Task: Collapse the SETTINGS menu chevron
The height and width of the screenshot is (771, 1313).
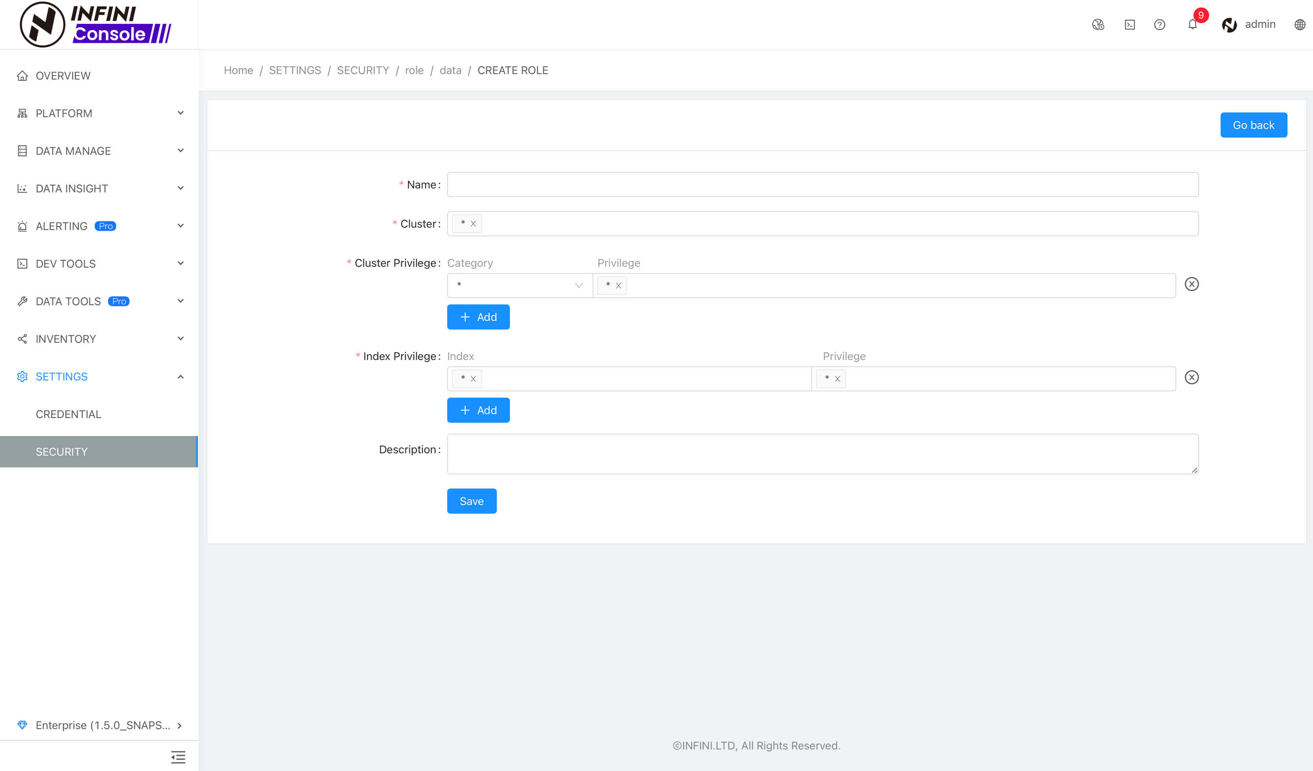Action: [x=181, y=376]
